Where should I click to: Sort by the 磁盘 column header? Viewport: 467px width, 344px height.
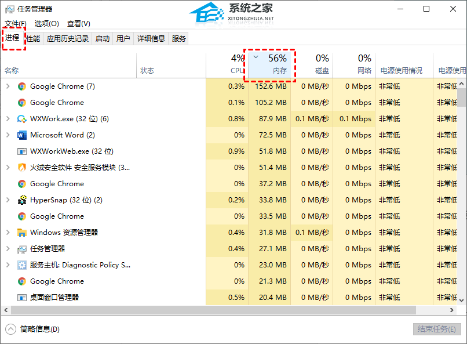pos(312,65)
